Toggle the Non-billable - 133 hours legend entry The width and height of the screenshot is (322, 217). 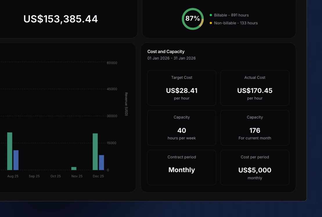pos(235,23)
